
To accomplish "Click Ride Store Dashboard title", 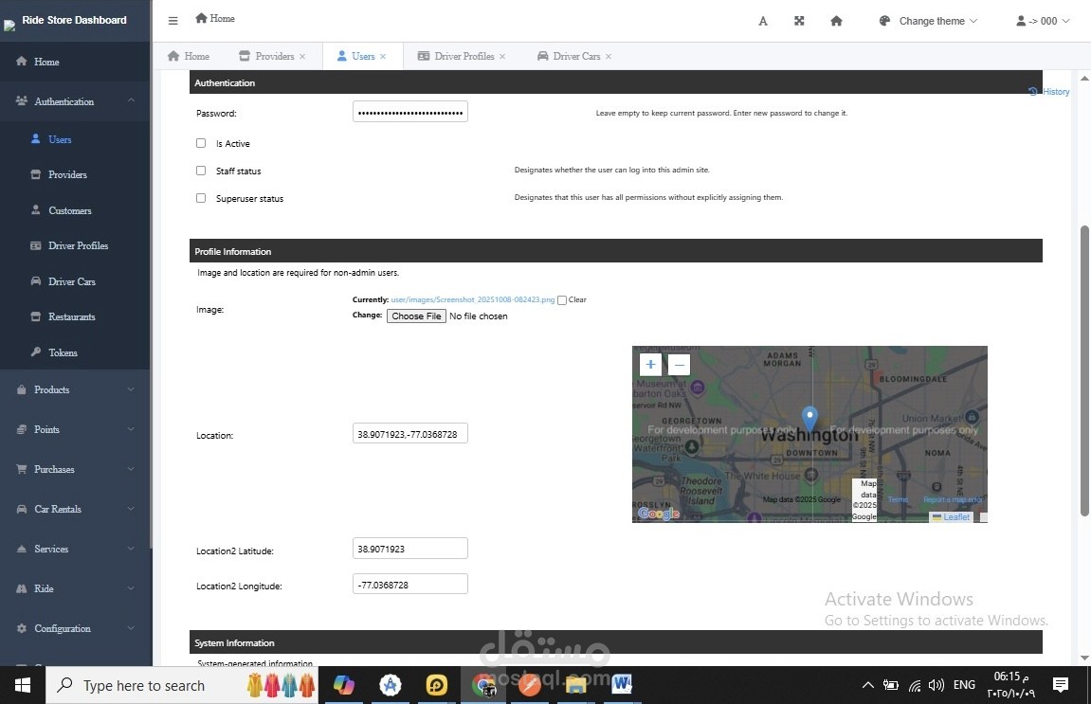I will pyautogui.click(x=75, y=20).
